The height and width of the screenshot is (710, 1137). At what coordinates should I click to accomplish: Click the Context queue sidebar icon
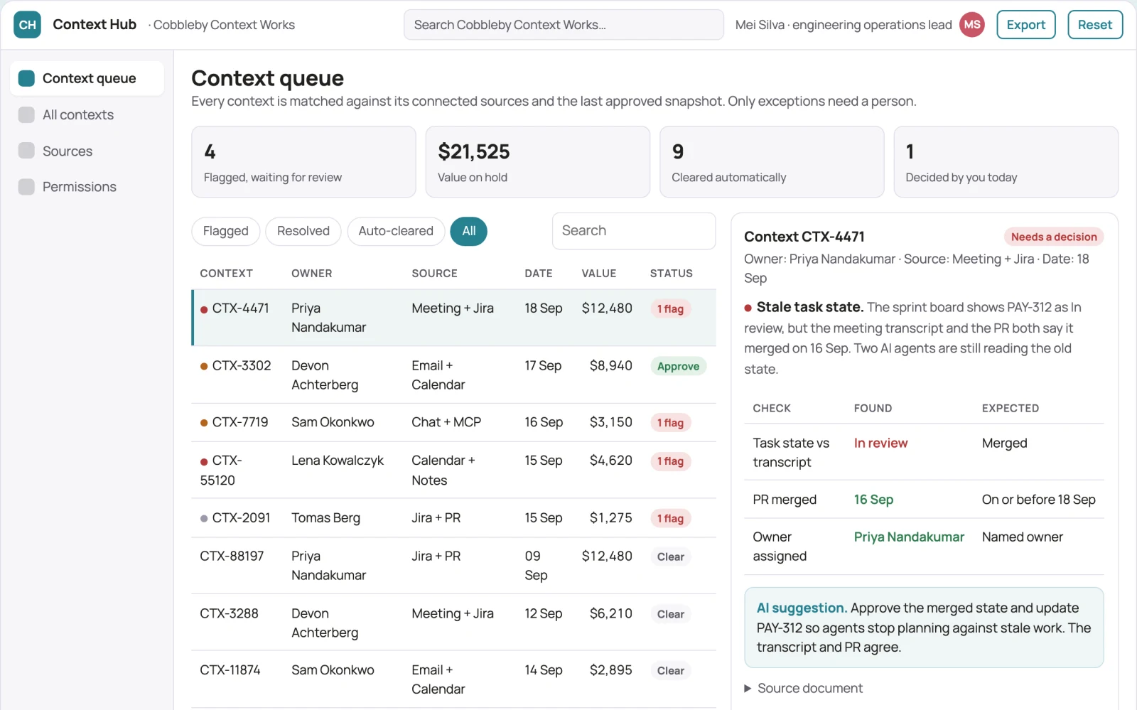[x=26, y=78]
